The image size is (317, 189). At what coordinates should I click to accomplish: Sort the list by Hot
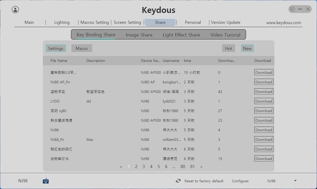point(229,48)
